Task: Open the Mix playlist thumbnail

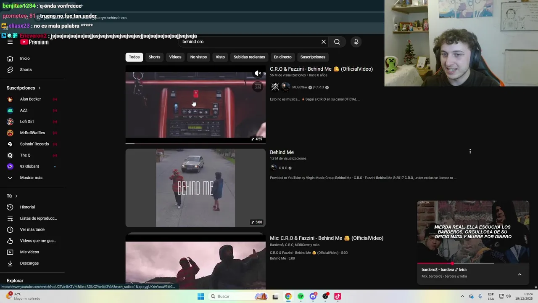Action: point(195,260)
